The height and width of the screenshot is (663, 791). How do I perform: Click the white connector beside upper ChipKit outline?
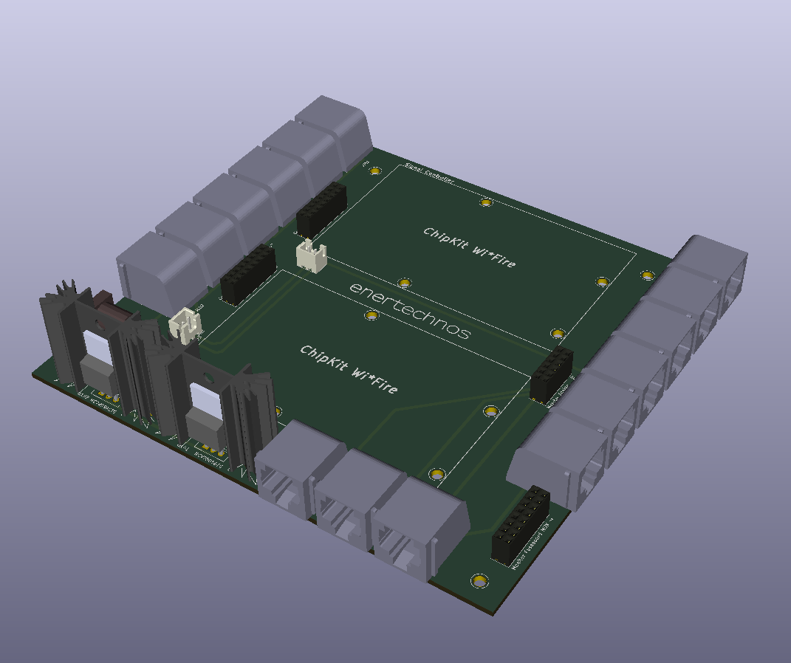[x=311, y=255]
